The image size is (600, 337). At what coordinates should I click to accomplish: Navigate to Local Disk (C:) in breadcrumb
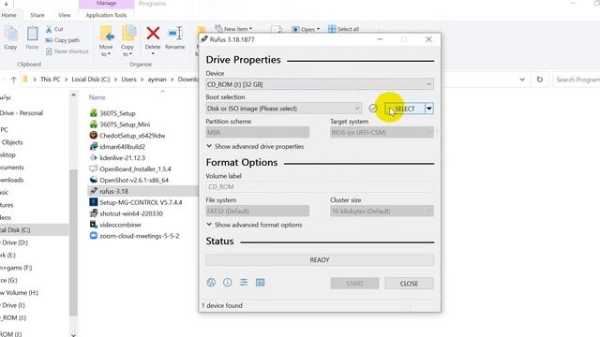91,80
